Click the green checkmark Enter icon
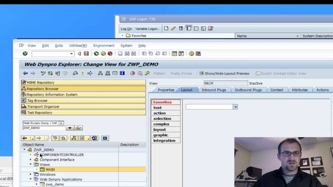The width and height of the screenshot is (333, 187). click(x=25, y=54)
